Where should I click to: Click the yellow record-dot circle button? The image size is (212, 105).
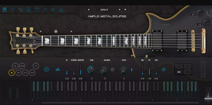click(12, 73)
